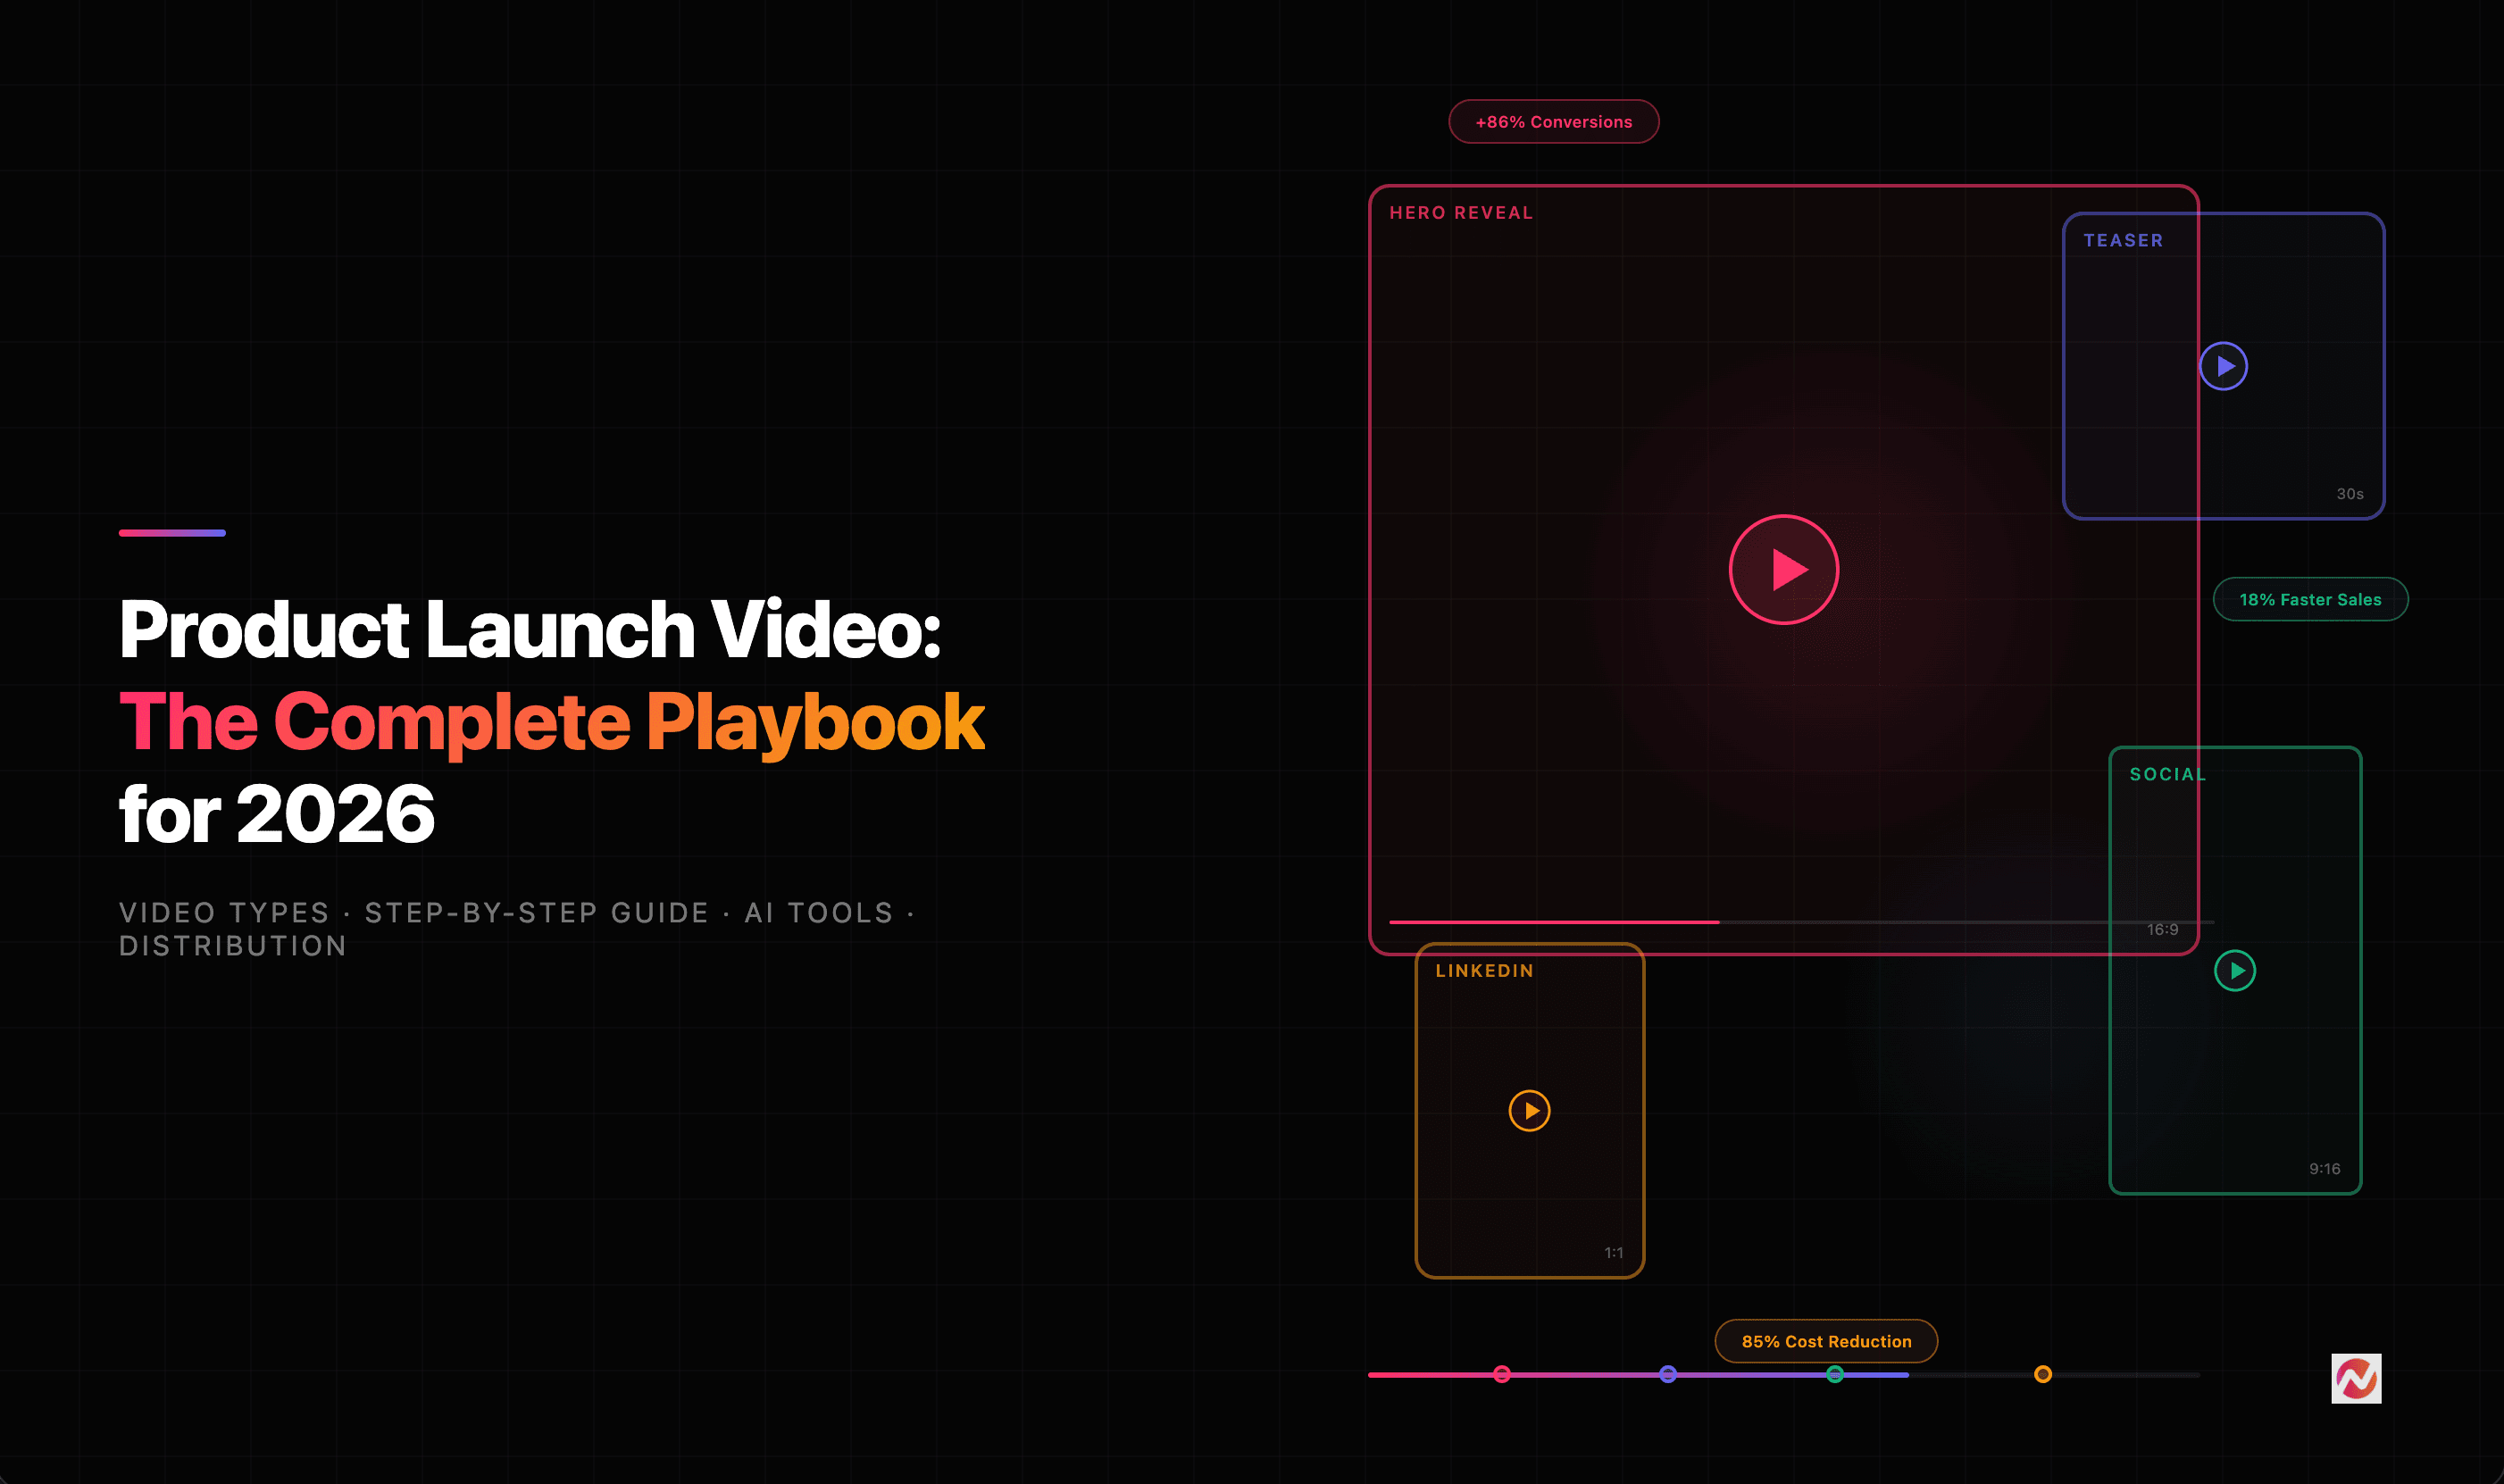Select the green node on the bottom timeline
2504x1484 pixels.
tap(1836, 1374)
